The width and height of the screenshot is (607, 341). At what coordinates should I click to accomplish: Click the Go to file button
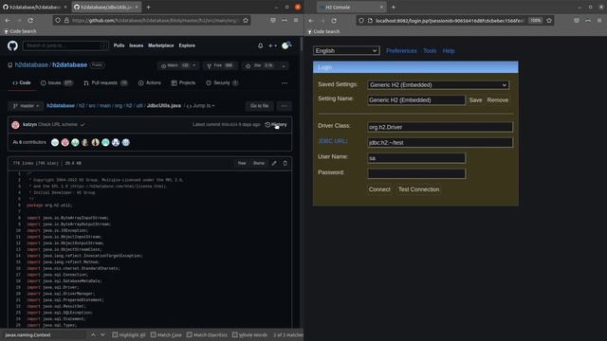(x=259, y=105)
